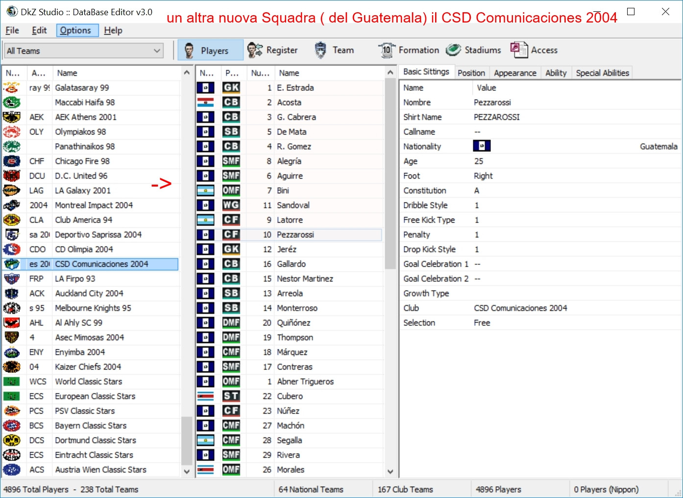This screenshot has width=683, height=498.
Task: Click the ST badge for Cubero
Action: [x=231, y=396]
